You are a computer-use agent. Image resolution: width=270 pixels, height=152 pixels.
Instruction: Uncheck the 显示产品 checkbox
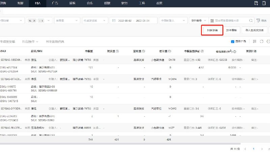(x=233, y=42)
